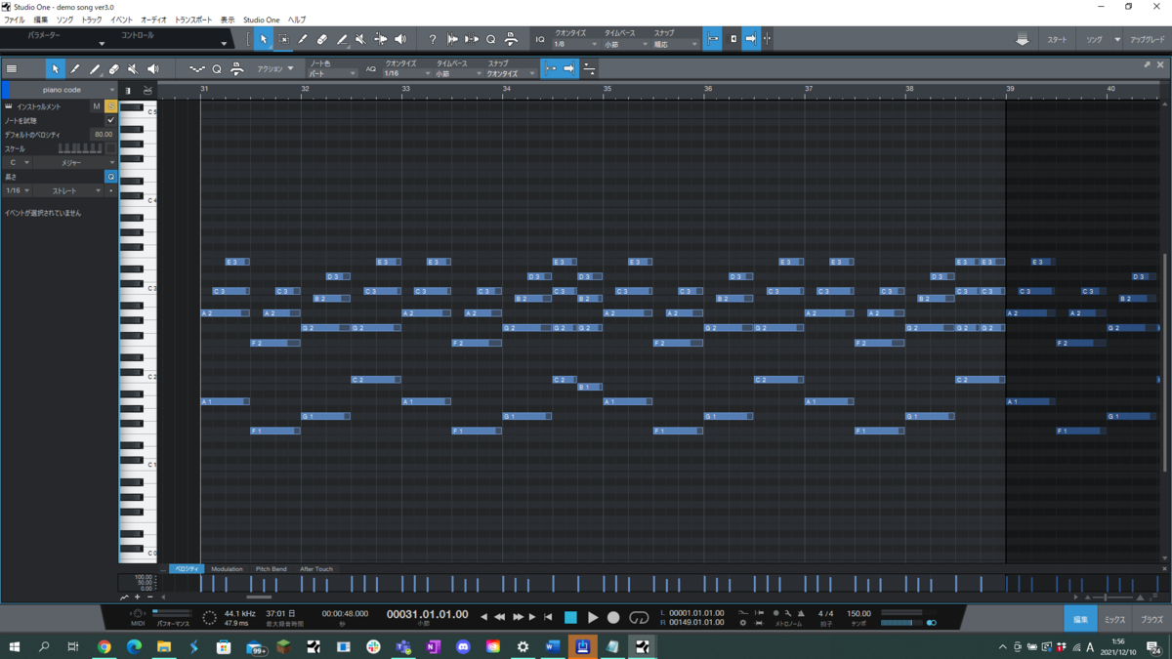
Task: Switch to the After Touch tab
Action: (316, 569)
